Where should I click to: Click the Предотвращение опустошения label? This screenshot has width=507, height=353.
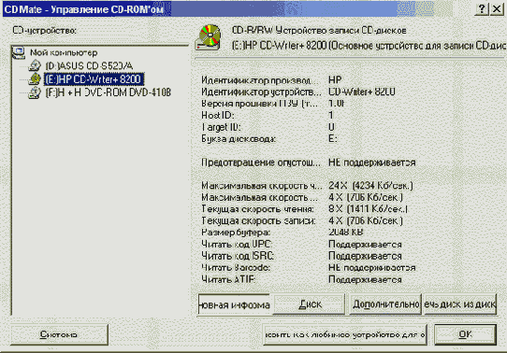261,162
